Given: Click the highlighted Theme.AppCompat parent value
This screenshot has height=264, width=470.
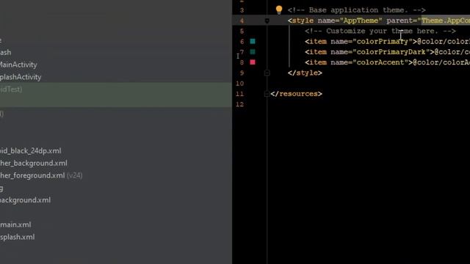Looking at the screenshot, I should (446, 21).
